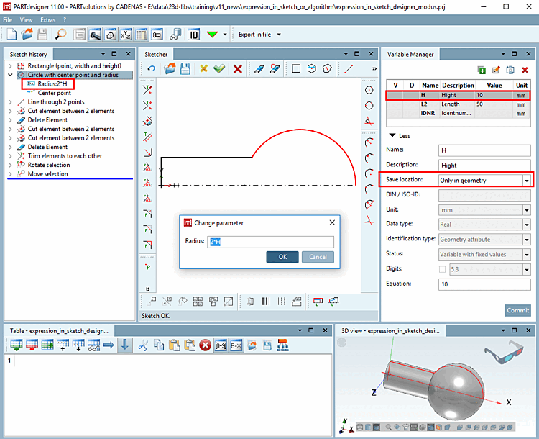This screenshot has height=439, width=539.
Task: Open the View menu
Action: tap(26, 19)
